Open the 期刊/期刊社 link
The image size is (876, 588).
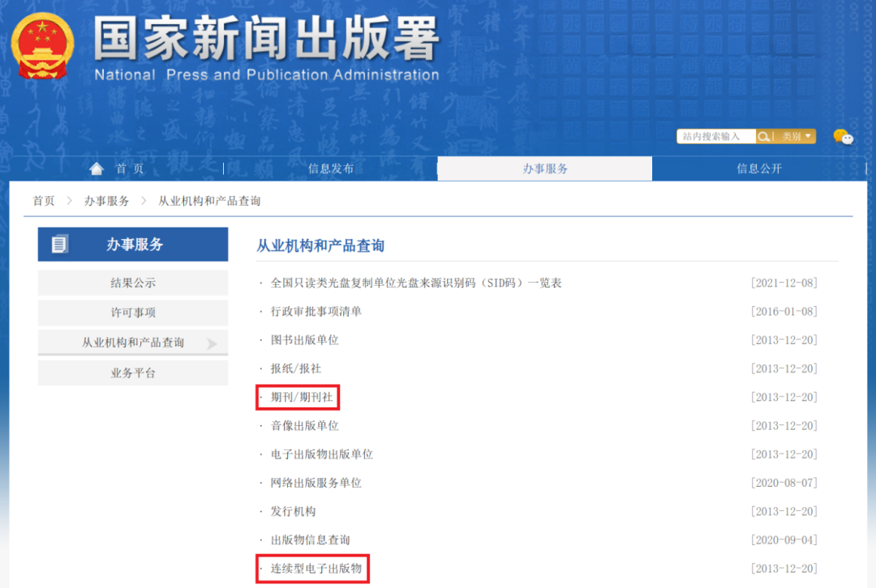(x=302, y=398)
